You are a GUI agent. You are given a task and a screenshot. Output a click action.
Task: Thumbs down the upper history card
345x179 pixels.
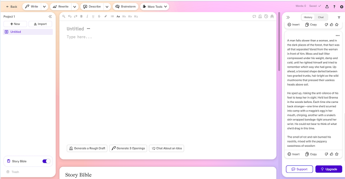pyautogui.click(x=326, y=25)
